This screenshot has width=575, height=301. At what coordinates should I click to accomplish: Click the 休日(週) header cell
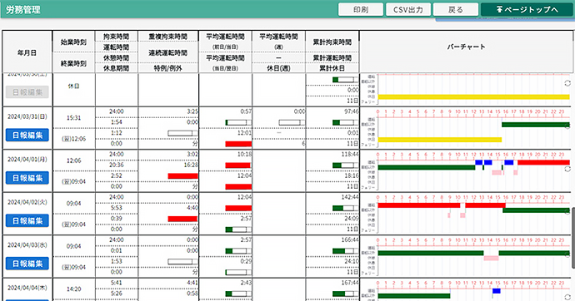coord(278,68)
